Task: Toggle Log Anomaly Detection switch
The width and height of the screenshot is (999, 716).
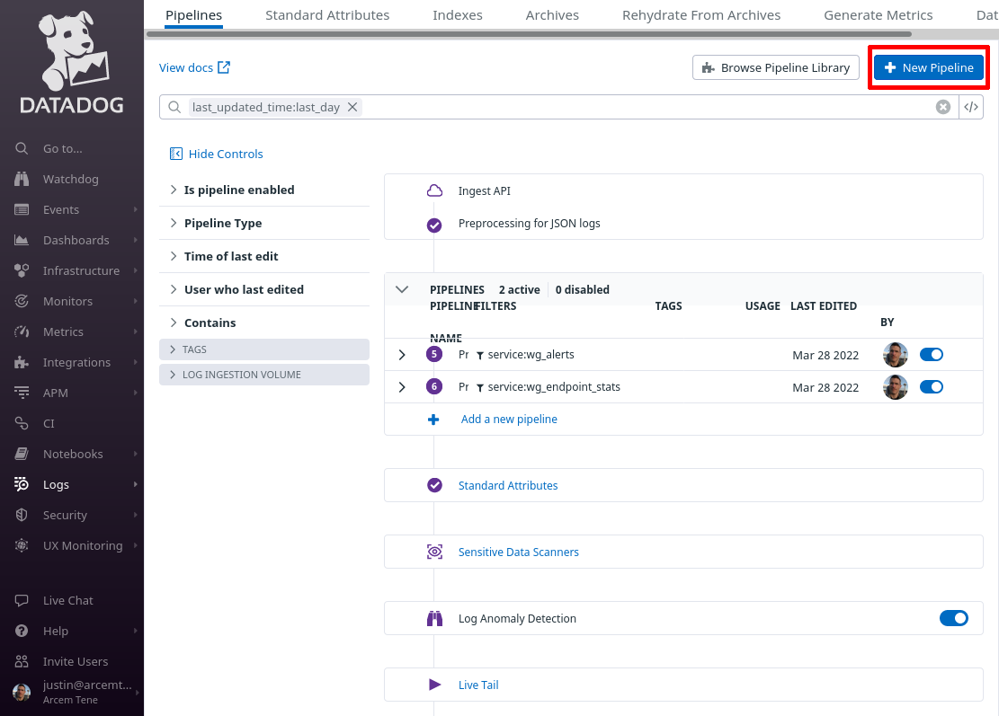Action: pyautogui.click(x=954, y=618)
